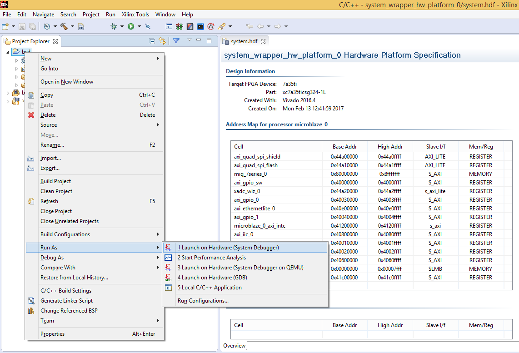The width and height of the screenshot is (519, 353).
Task: Click the funnel filter icon in Project Explorer
Action: (176, 41)
